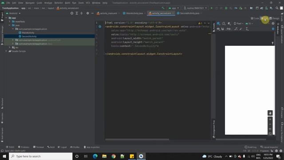Viewport: 284px width, 160px height.
Task: Click the Guidelines tool icon
Action: (247, 29)
